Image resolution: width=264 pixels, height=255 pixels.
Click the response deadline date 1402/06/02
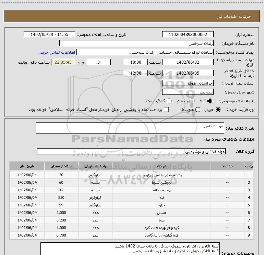[188, 62]
